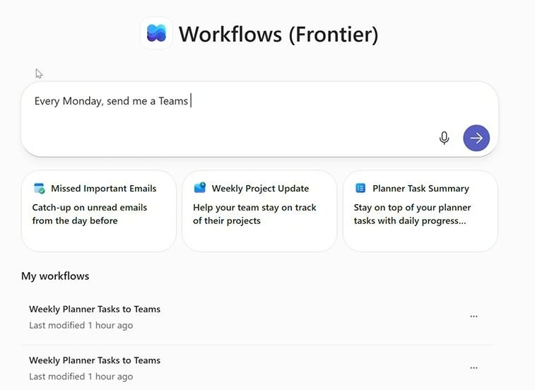Open the first Weekly Planner Tasks to Teams workflow
The image size is (535, 390).
tap(95, 309)
